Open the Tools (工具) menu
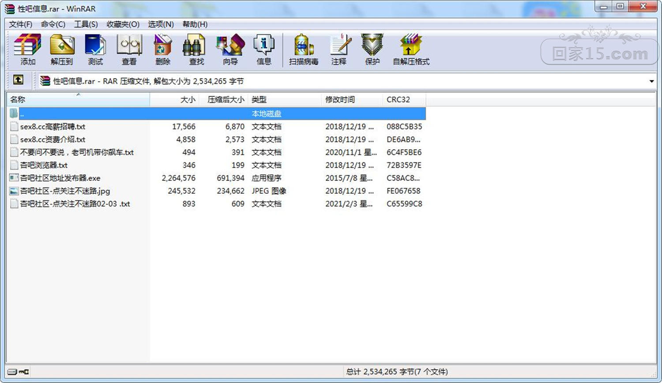This screenshot has width=662, height=383. [x=86, y=24]
